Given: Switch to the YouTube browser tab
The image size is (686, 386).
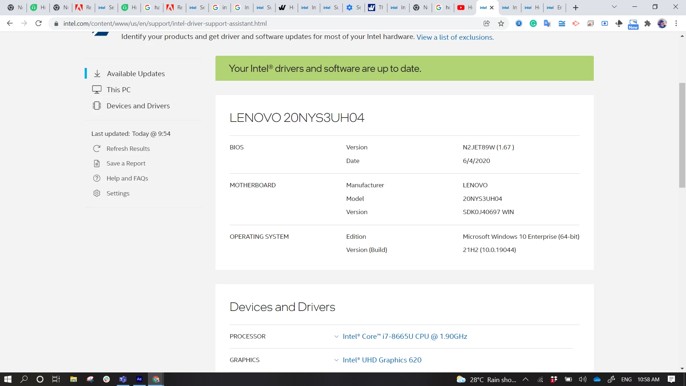Looking at the screenshot, I should coord(464,8).
